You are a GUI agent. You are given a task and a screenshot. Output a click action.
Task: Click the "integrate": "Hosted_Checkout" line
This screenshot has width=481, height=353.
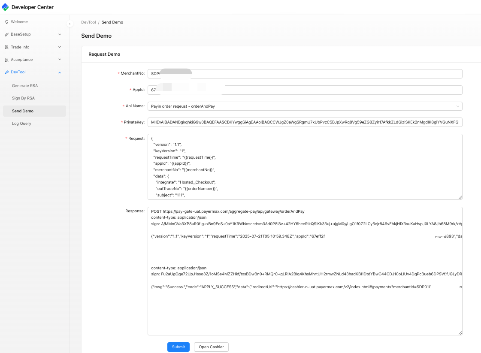185,182
